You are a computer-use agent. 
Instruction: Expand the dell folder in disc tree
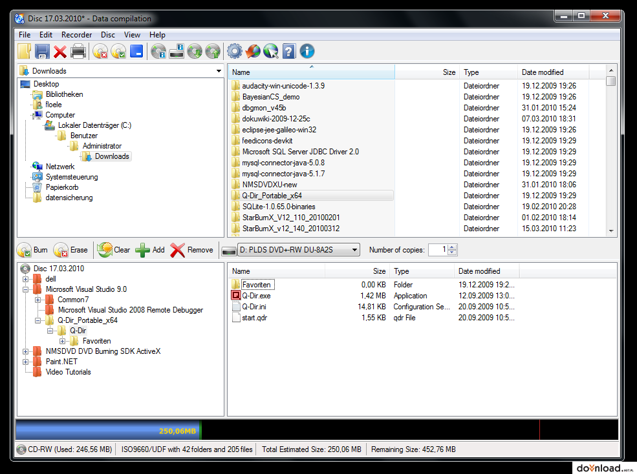(x=25, y=279)
